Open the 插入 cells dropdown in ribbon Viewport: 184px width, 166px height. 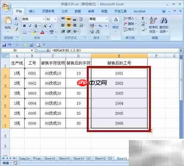(x=130, y=18)
